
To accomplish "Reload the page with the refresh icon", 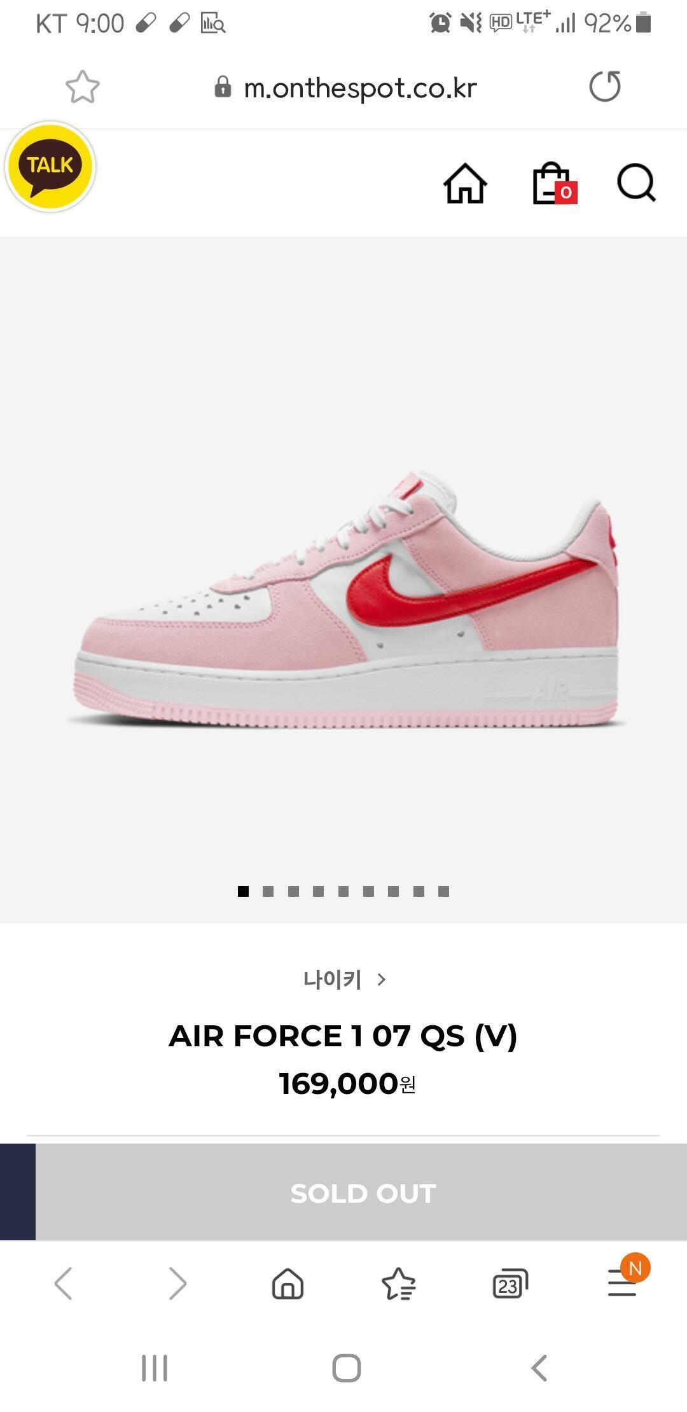I will (x=605, y=87).
